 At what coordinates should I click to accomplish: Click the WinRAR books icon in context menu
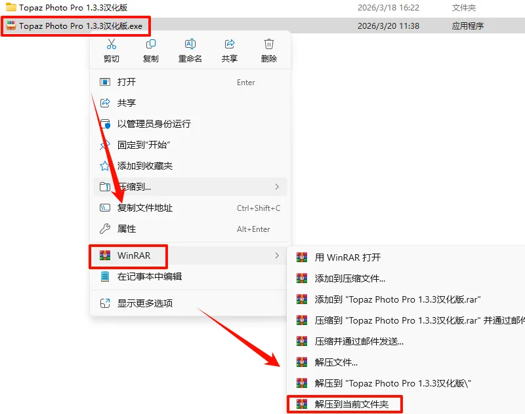(x=105, y=255)
